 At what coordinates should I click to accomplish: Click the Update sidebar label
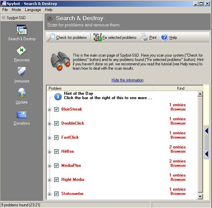pyautogui.click(x=22, y=102)
